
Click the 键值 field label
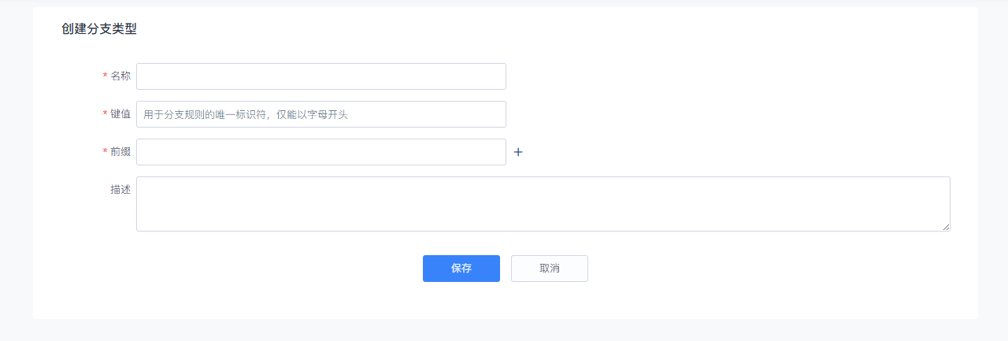pyautogui.click(x=120, y=113)
